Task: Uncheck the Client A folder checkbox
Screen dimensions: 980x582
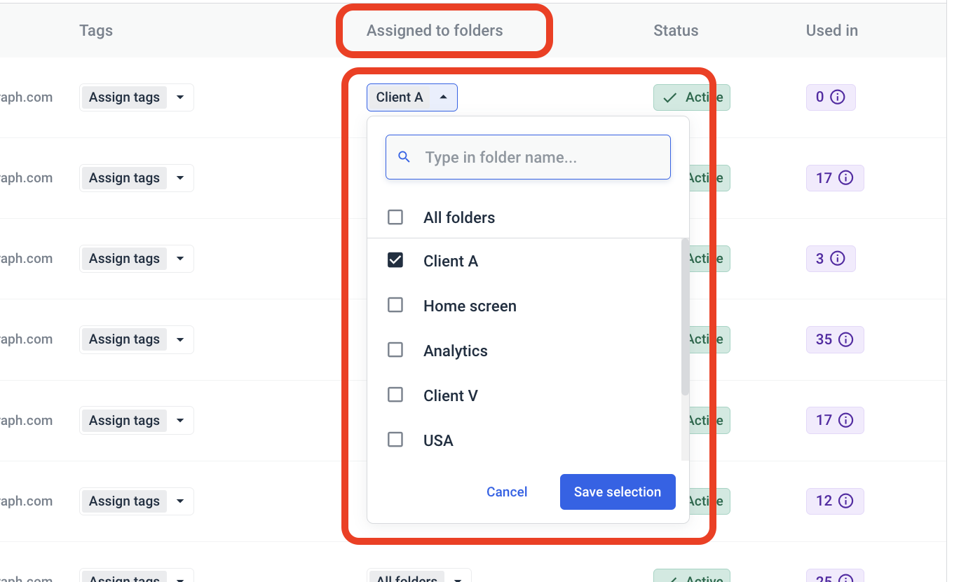Action: tap(395, 261)
